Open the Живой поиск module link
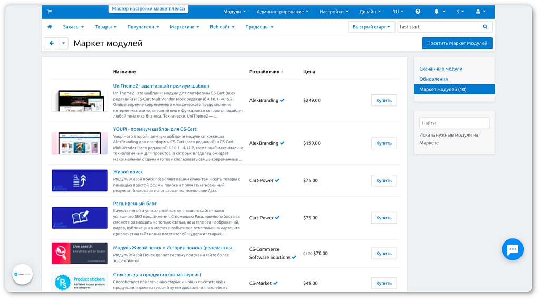 (128, 172)
